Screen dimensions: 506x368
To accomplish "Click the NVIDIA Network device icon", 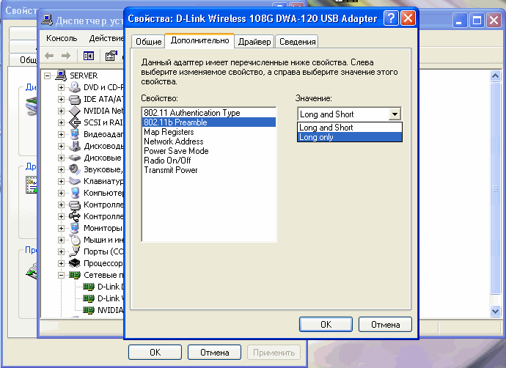I will pyautogui.click(x=75, y=111).
